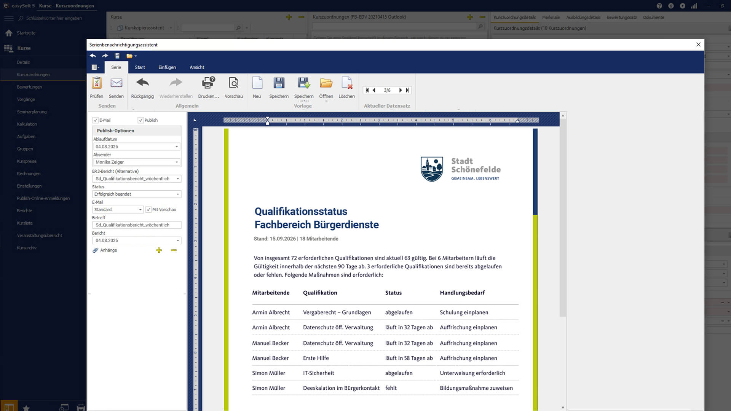The image size is (731, 411).
Task: Switch to the Bewertungssatz tab
Action: (621, 18)
